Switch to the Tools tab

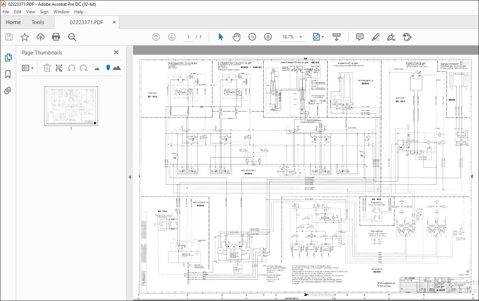38,22
